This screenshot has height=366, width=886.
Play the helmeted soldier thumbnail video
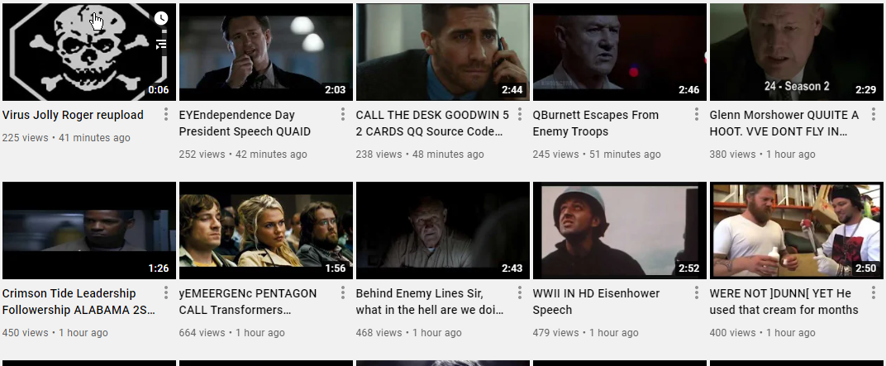tap(619, 231)
